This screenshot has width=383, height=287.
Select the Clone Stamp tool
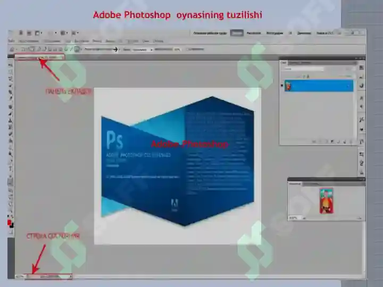pos(11,121)
